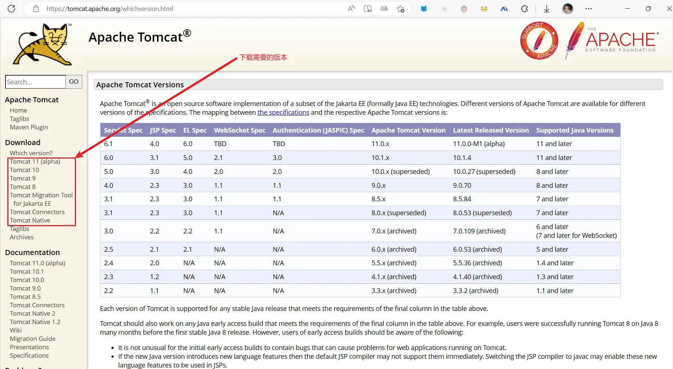
Task: Open Tomcat 8.5 documentation link
Action: point(25,297)
